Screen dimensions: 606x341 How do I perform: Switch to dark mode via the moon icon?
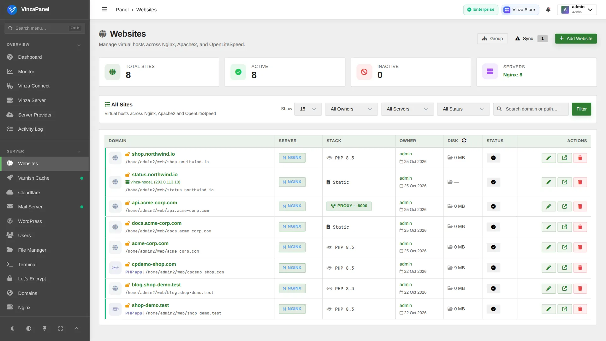[13, 328]
